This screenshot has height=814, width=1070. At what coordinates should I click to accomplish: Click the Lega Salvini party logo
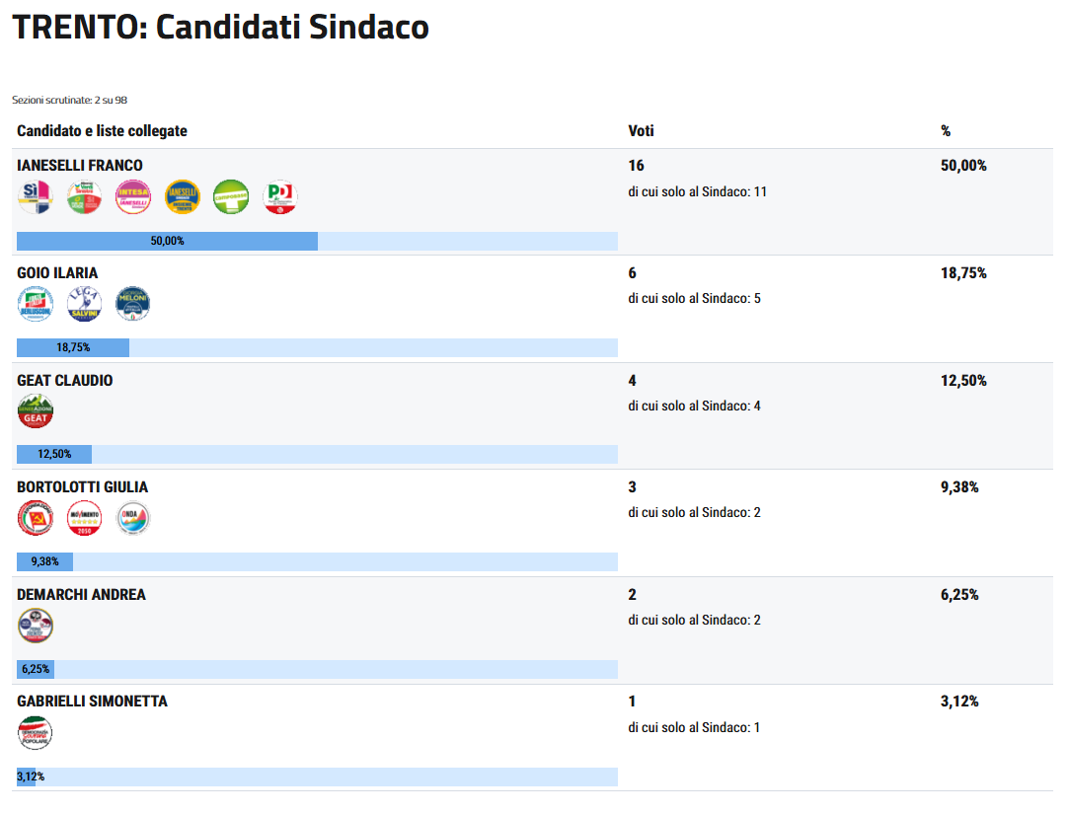click(x=84, y=304)
